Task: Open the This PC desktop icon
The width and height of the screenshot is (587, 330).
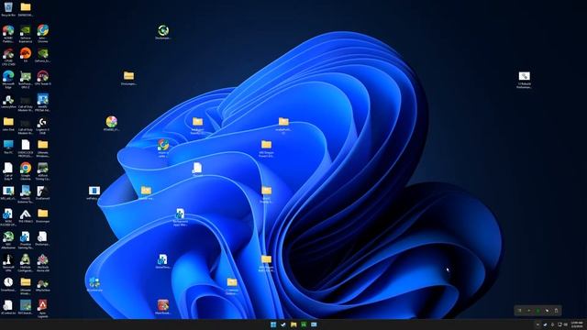Action: [8, 147]
